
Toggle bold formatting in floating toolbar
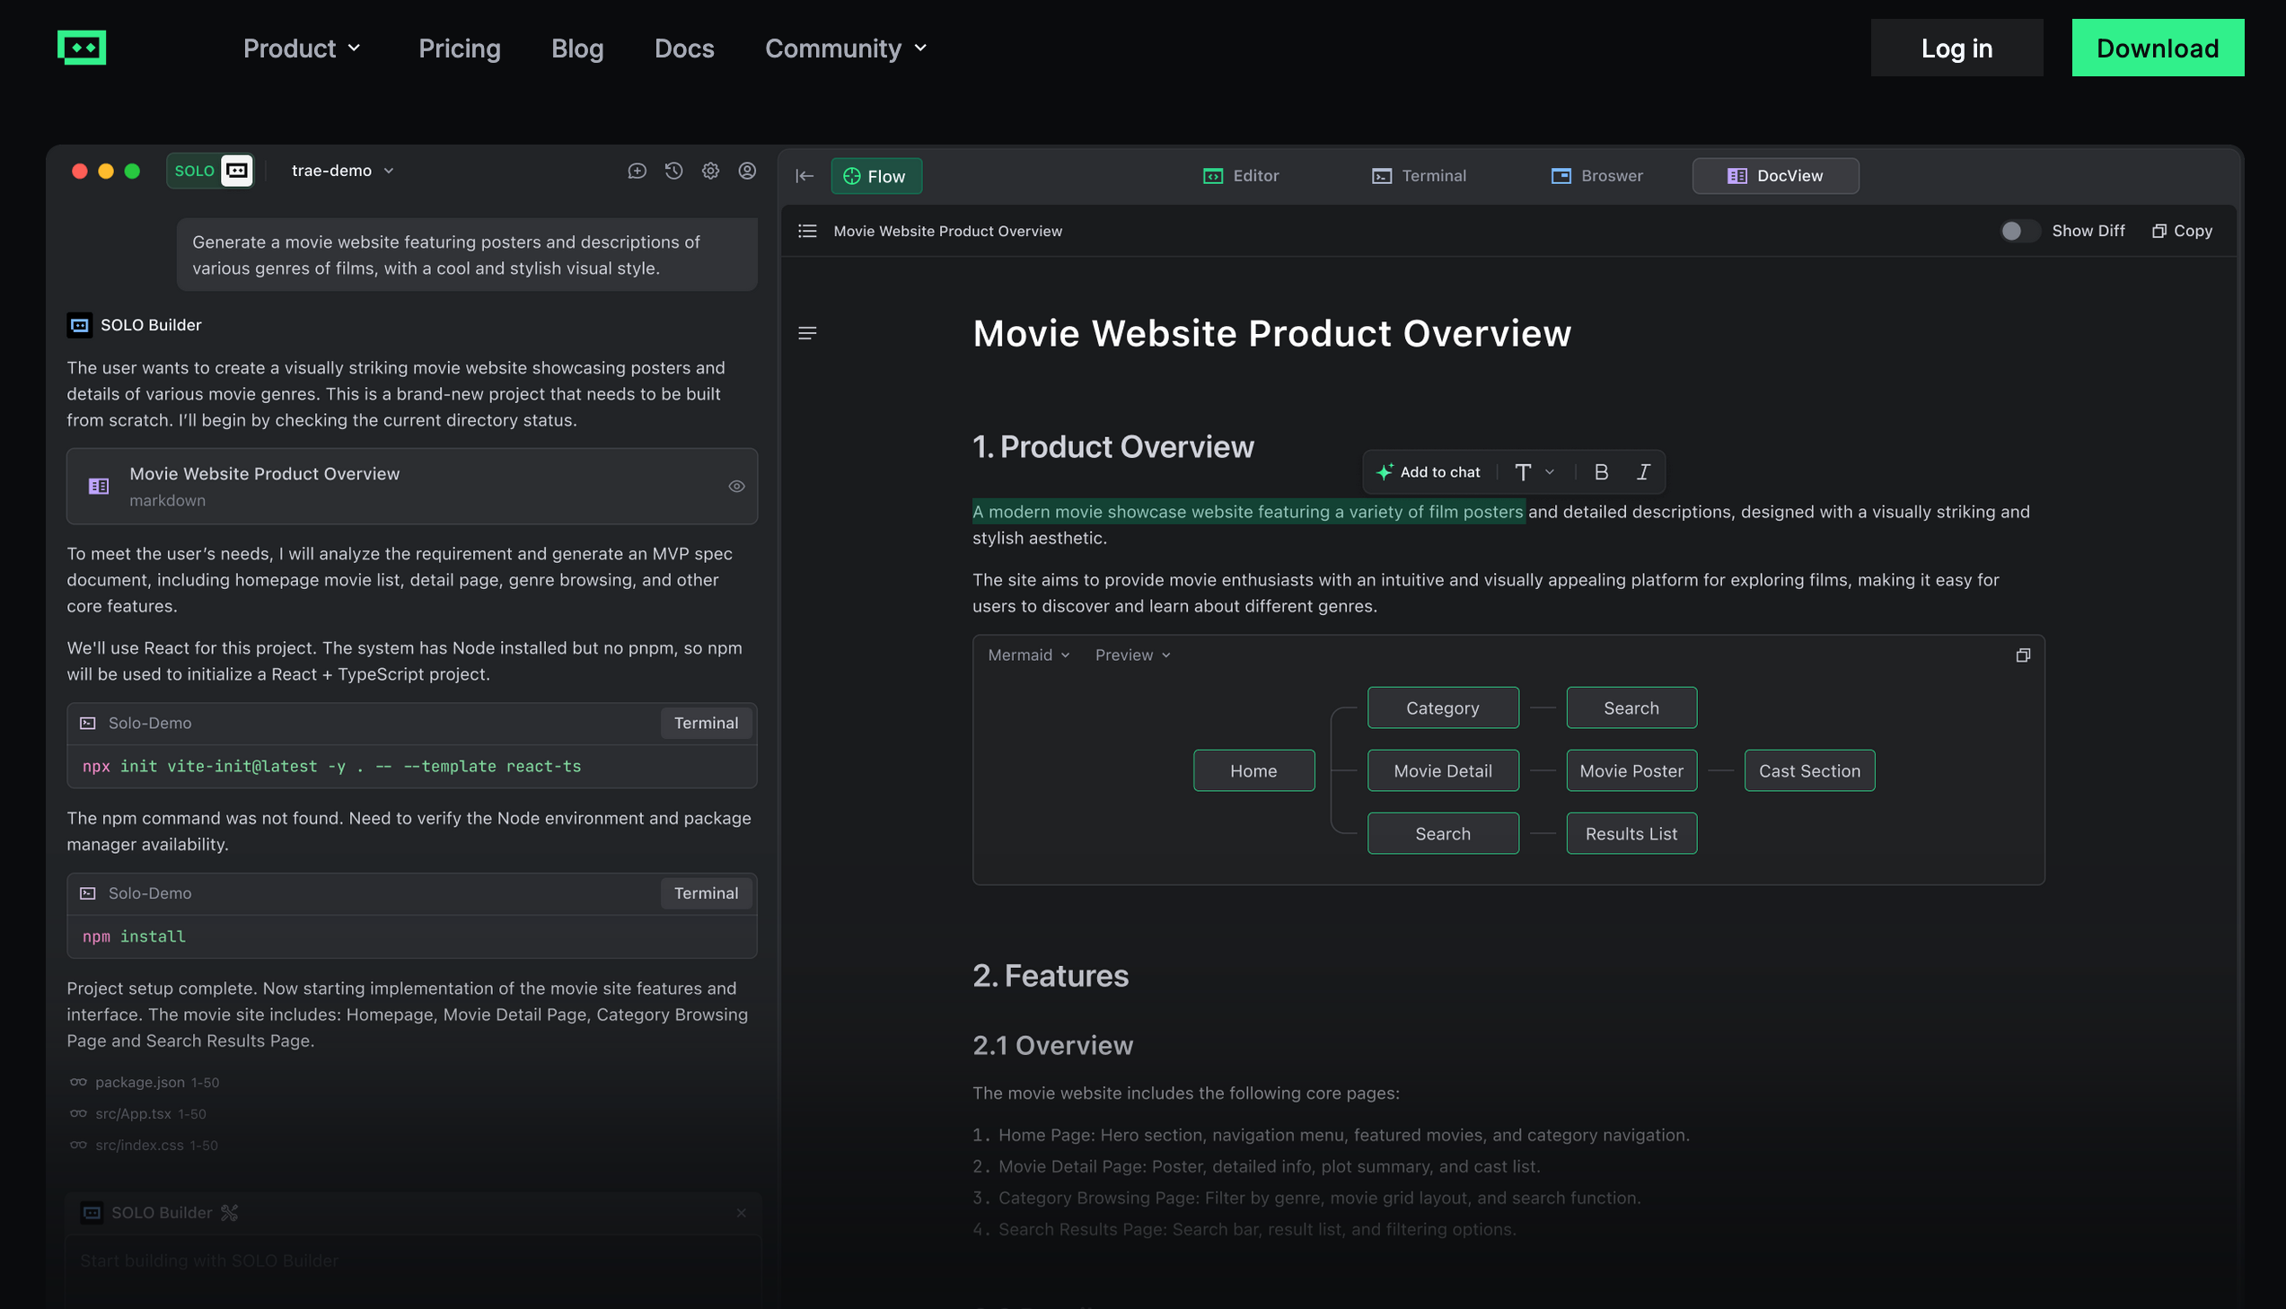point(1601,472)
